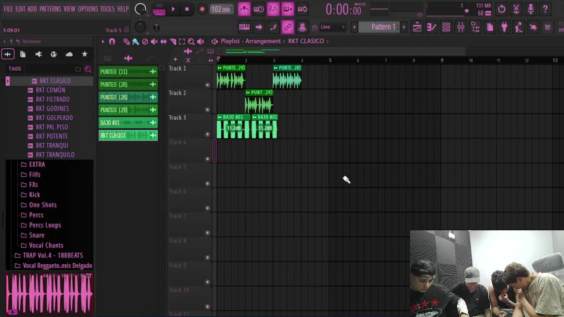Toggle multilink to controllers
564x317 pixels.
tap(288, 27)
